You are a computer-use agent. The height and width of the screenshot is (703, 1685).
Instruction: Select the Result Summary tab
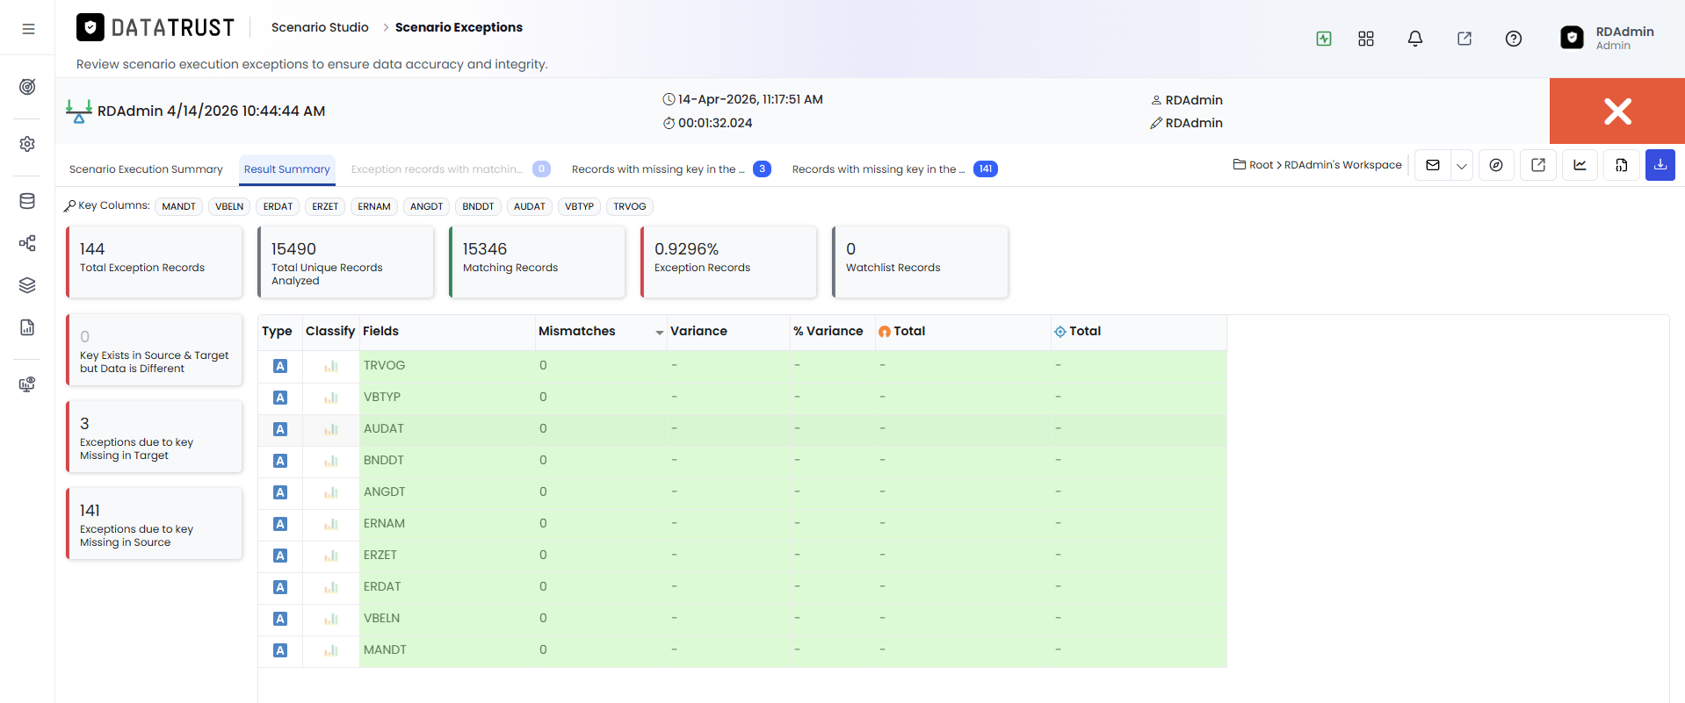pyautogui.click(x=286, y=169)
